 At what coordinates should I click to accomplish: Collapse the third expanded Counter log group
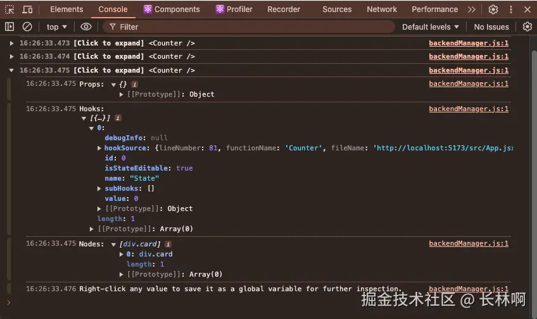11,70
